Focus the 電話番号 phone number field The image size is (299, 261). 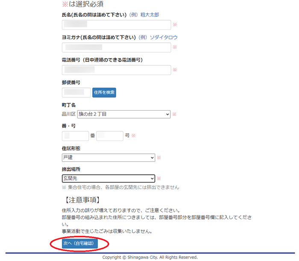pos(116,70)
